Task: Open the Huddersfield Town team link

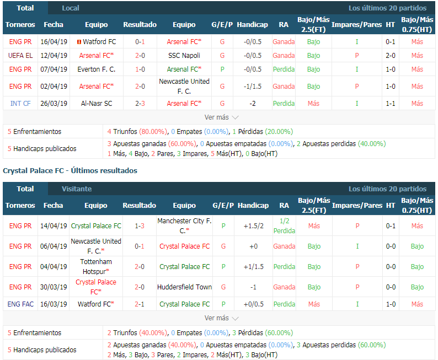Action: tap(184, 287)
